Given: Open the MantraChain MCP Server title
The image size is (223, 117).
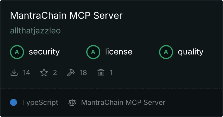Looking at the screenshot, I should (x=66, y=16).
